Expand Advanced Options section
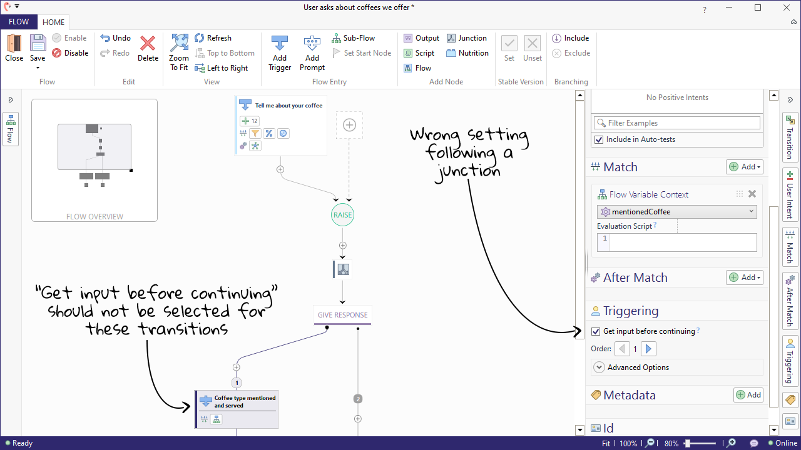 pyautogui.click(x=599, y=367)
